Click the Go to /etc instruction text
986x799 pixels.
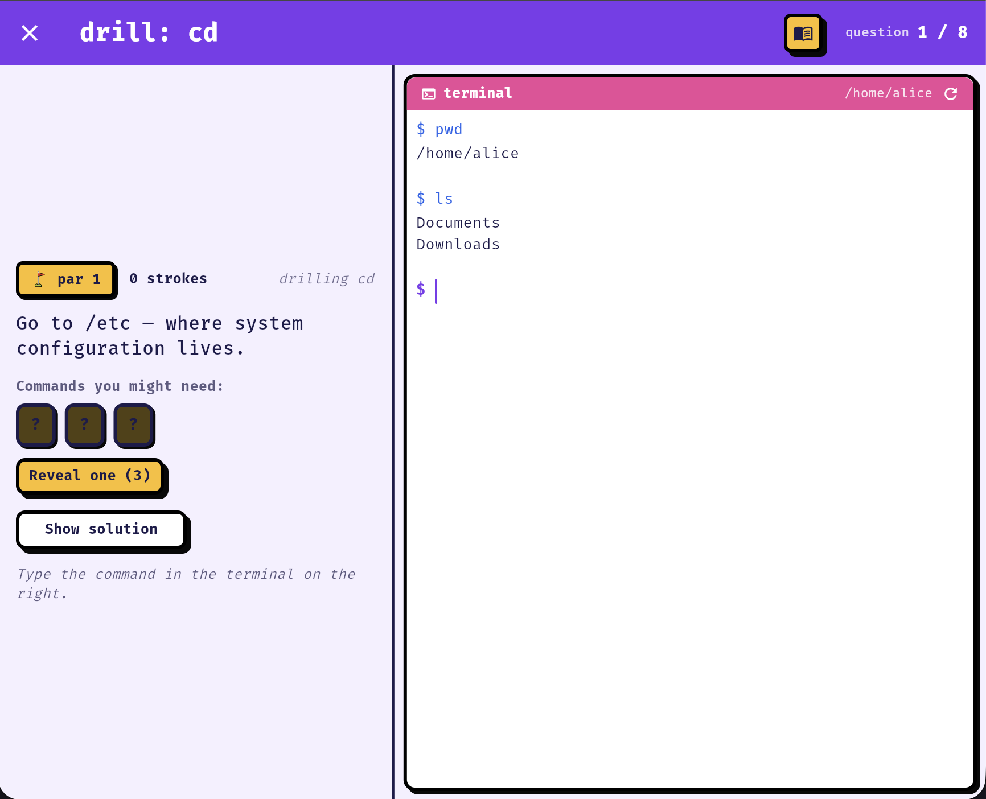tap(160, 336)
